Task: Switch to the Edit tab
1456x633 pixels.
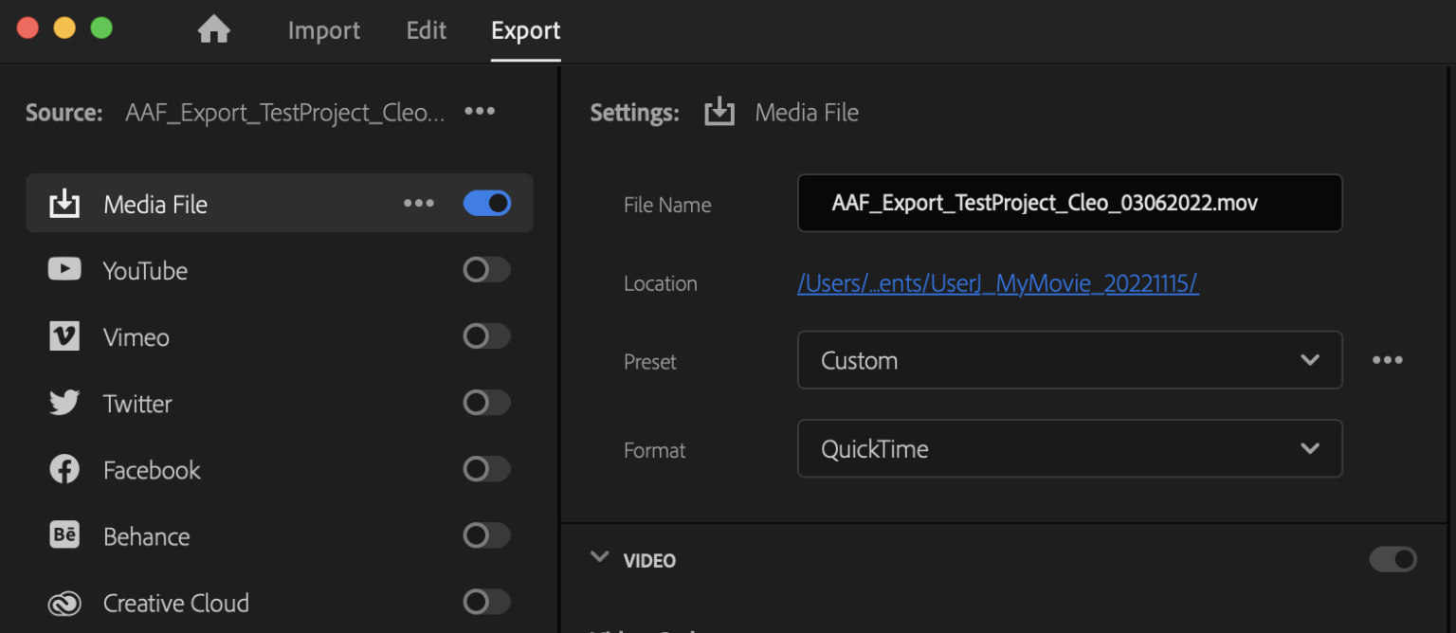Action: tap(427, 30)
